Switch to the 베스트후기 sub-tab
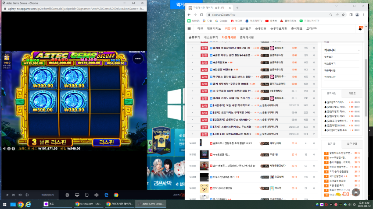373x209 pixels. coord(211,38)
